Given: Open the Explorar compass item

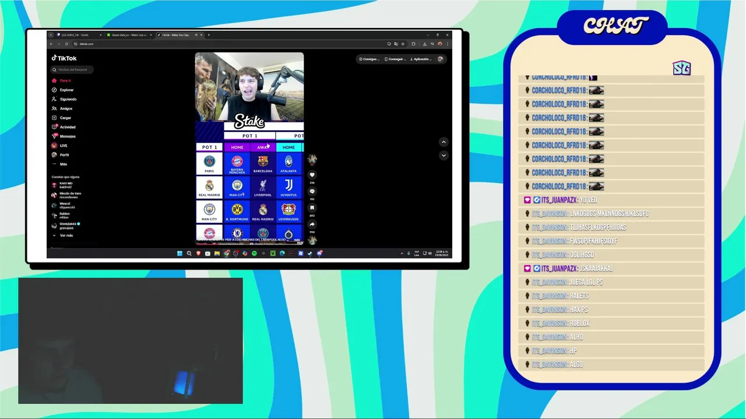Looking at the screenshot, I should point(63,90).
